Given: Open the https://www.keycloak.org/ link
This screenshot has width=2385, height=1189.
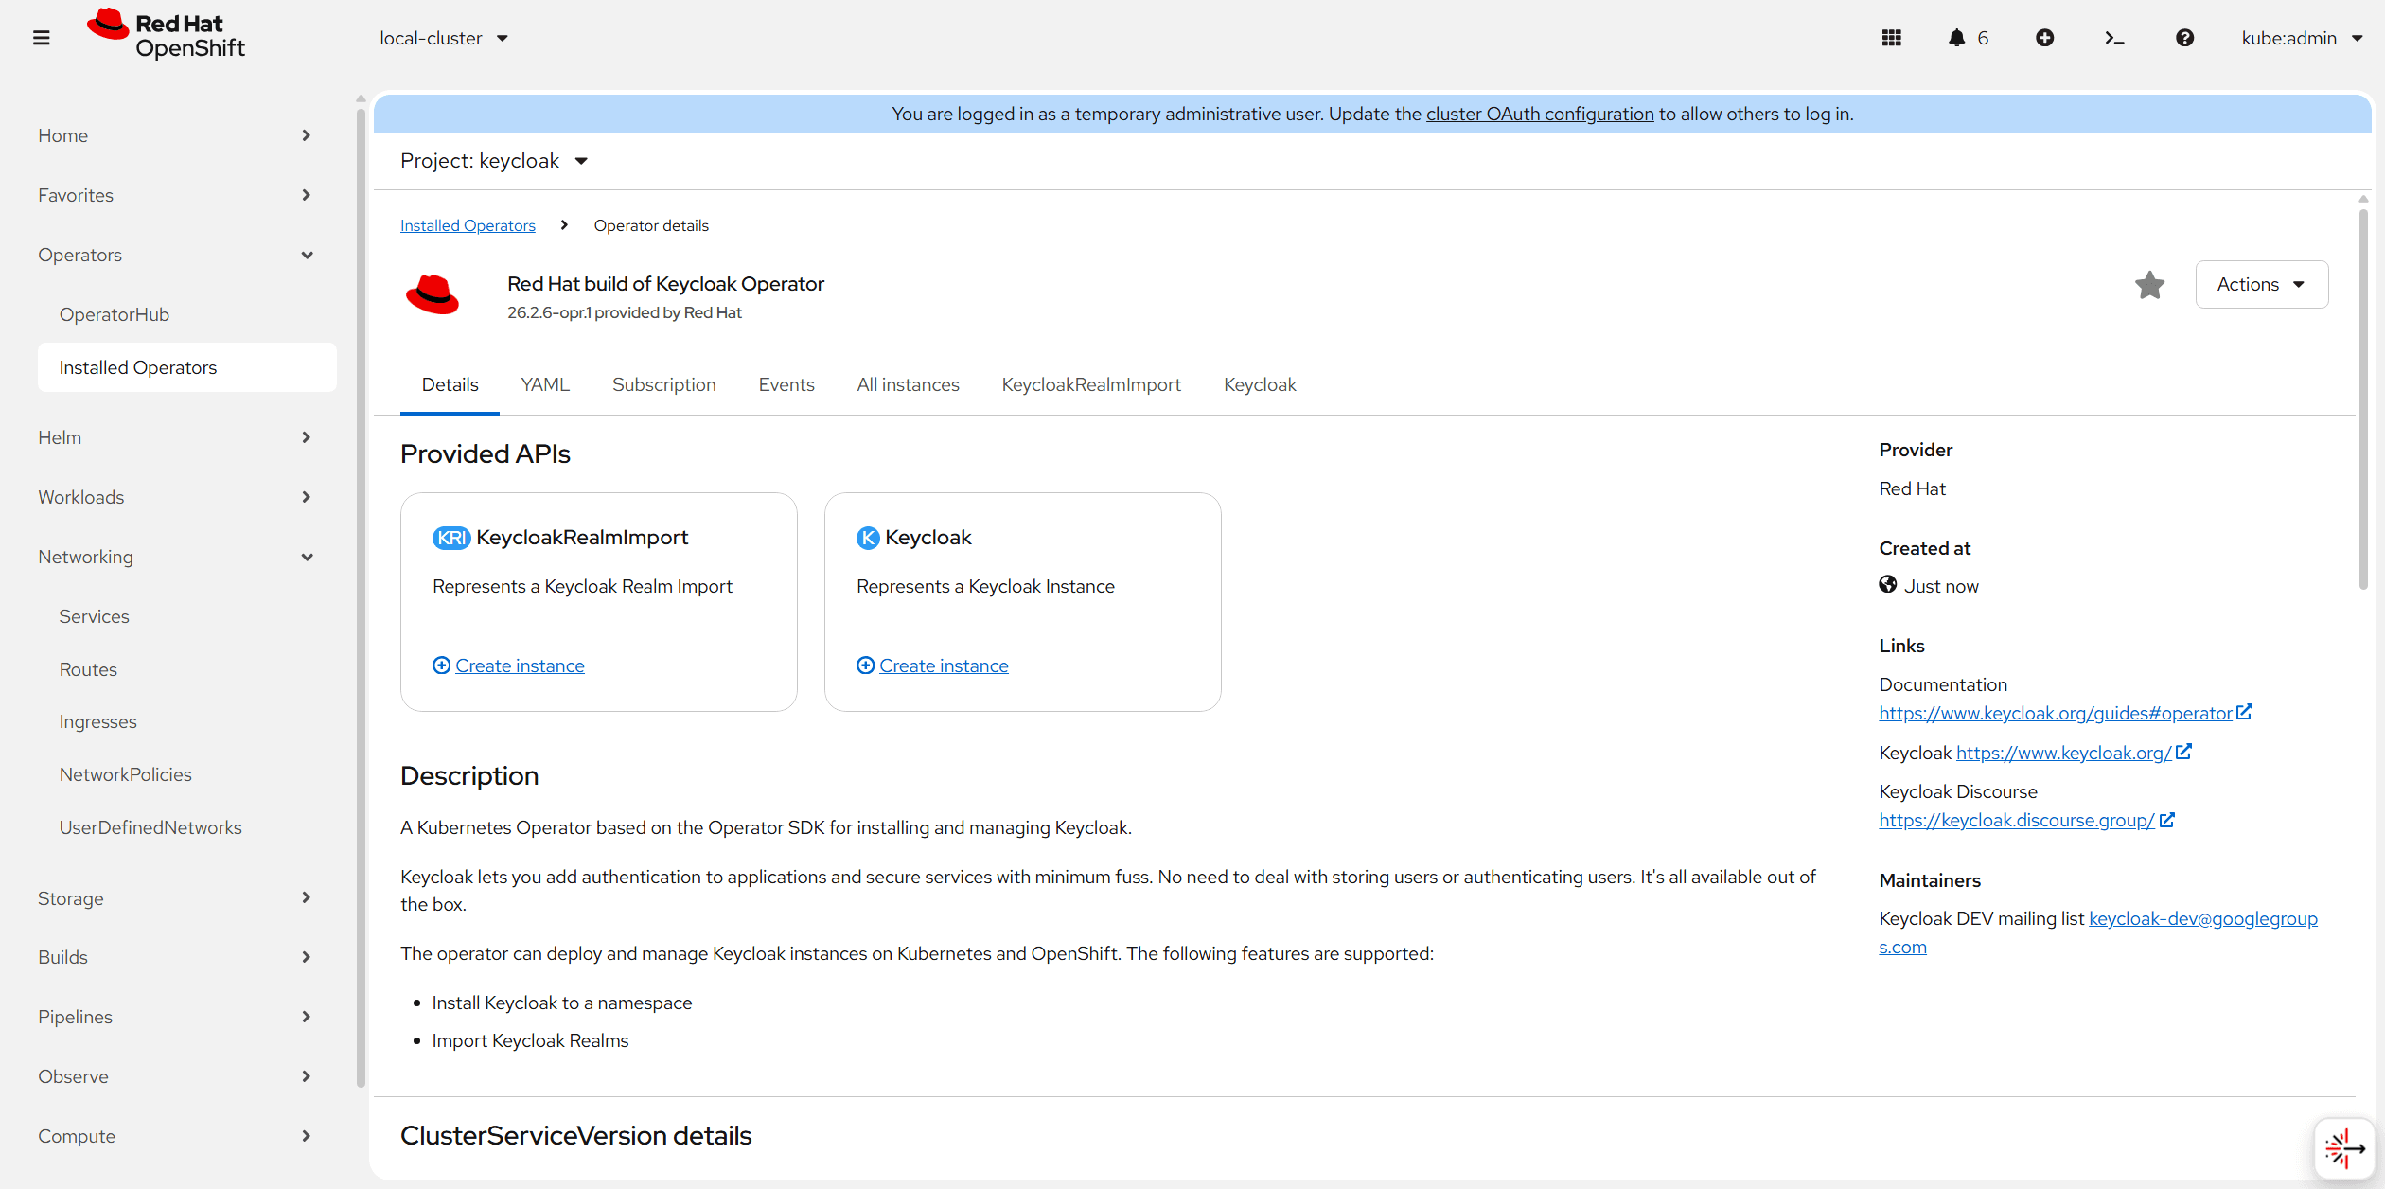Looking at the screenshot, I should tap(2063, 753).
